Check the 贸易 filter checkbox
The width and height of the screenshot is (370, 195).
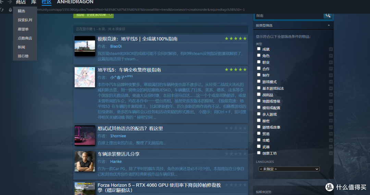coord(259,134)
